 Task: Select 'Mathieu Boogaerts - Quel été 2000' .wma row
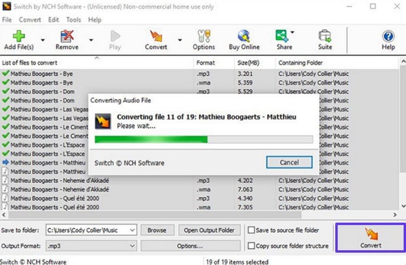click(x=199, y=207)
